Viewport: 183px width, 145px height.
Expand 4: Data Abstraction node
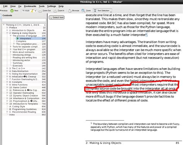[7, 71]
